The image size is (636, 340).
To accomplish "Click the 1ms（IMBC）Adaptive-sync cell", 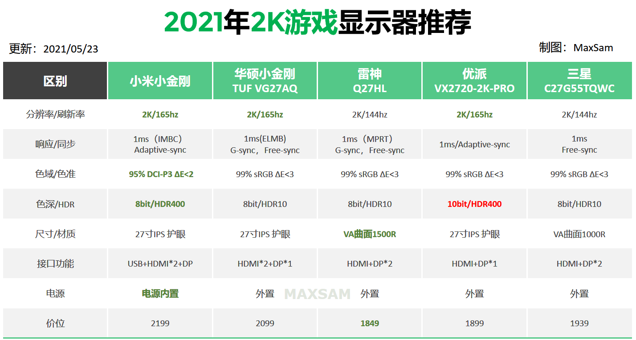I will click(160, 144).
